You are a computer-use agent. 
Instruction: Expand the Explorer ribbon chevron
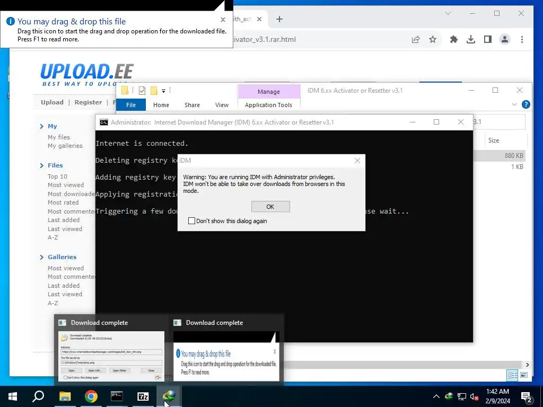click(x=514, y=104)
